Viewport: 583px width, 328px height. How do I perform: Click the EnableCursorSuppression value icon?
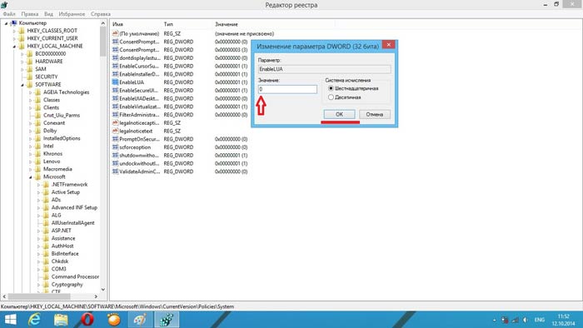115,66
